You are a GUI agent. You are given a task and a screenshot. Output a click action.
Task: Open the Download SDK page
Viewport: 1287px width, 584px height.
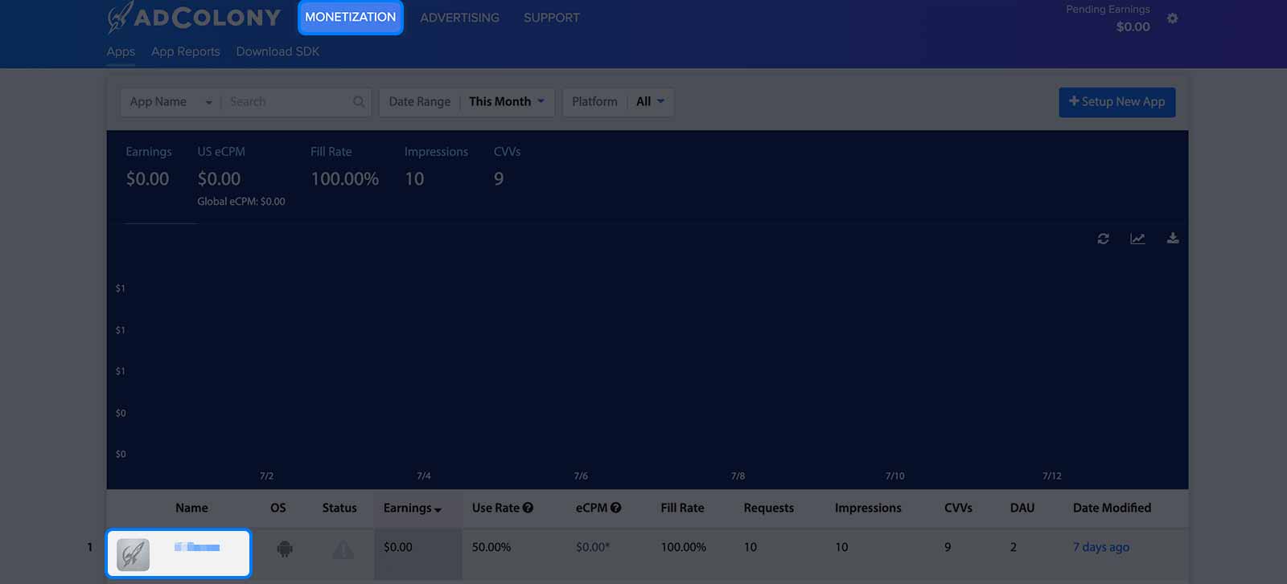pyautogui.click(x=278, y=51)
